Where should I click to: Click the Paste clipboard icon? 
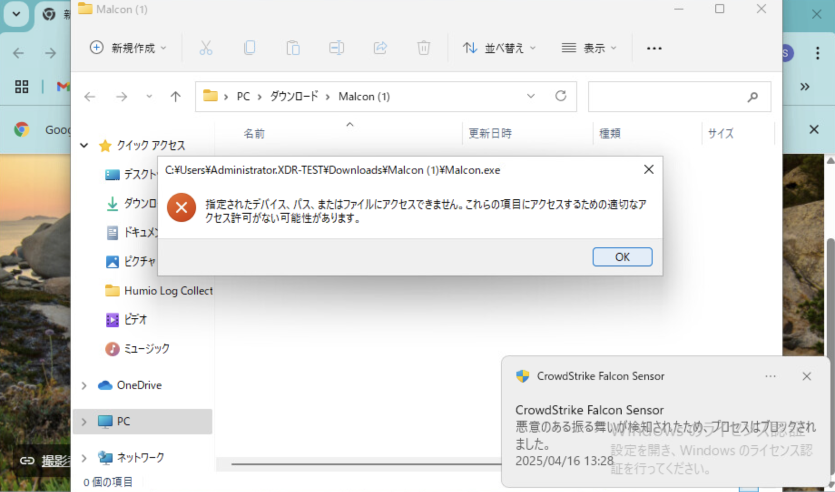(293, 48)
